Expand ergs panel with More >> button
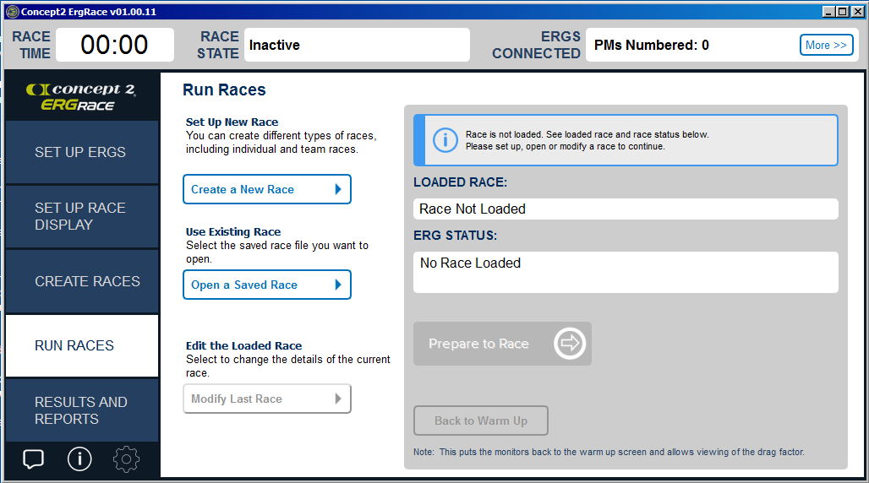Screen dimensions: 869x483 pos(825,45)
